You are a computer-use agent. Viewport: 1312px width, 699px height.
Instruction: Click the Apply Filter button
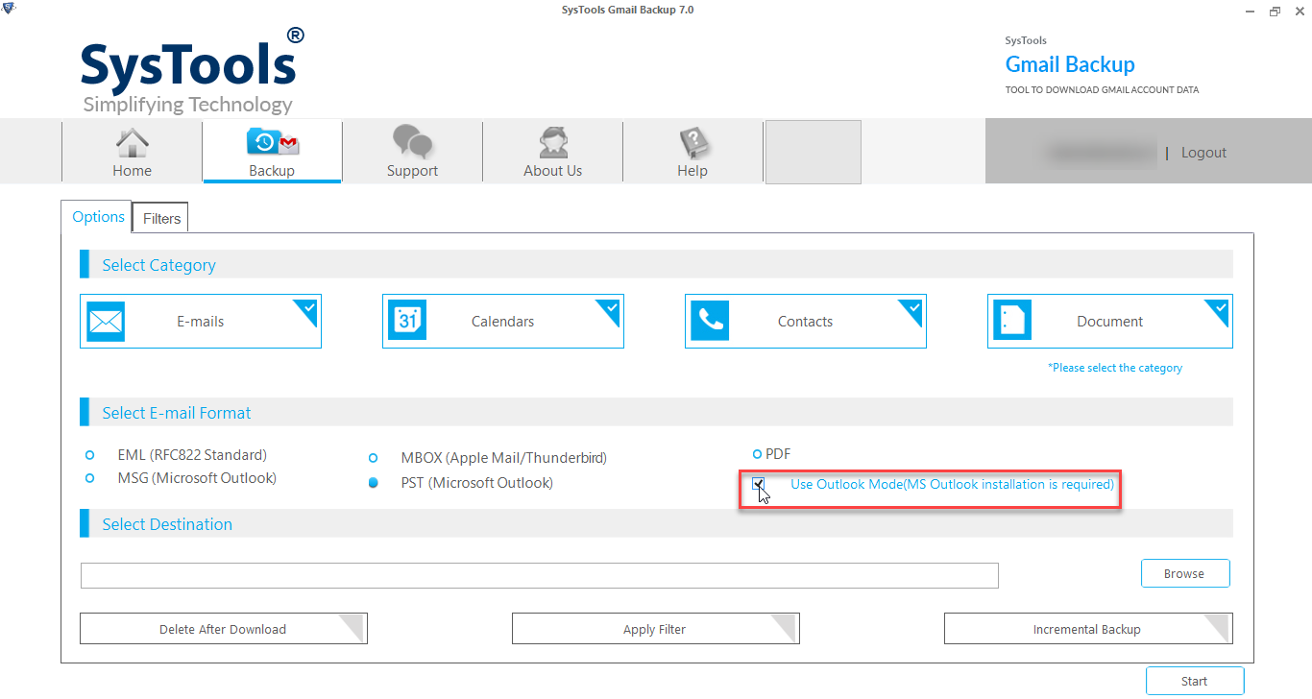[655, 629]
